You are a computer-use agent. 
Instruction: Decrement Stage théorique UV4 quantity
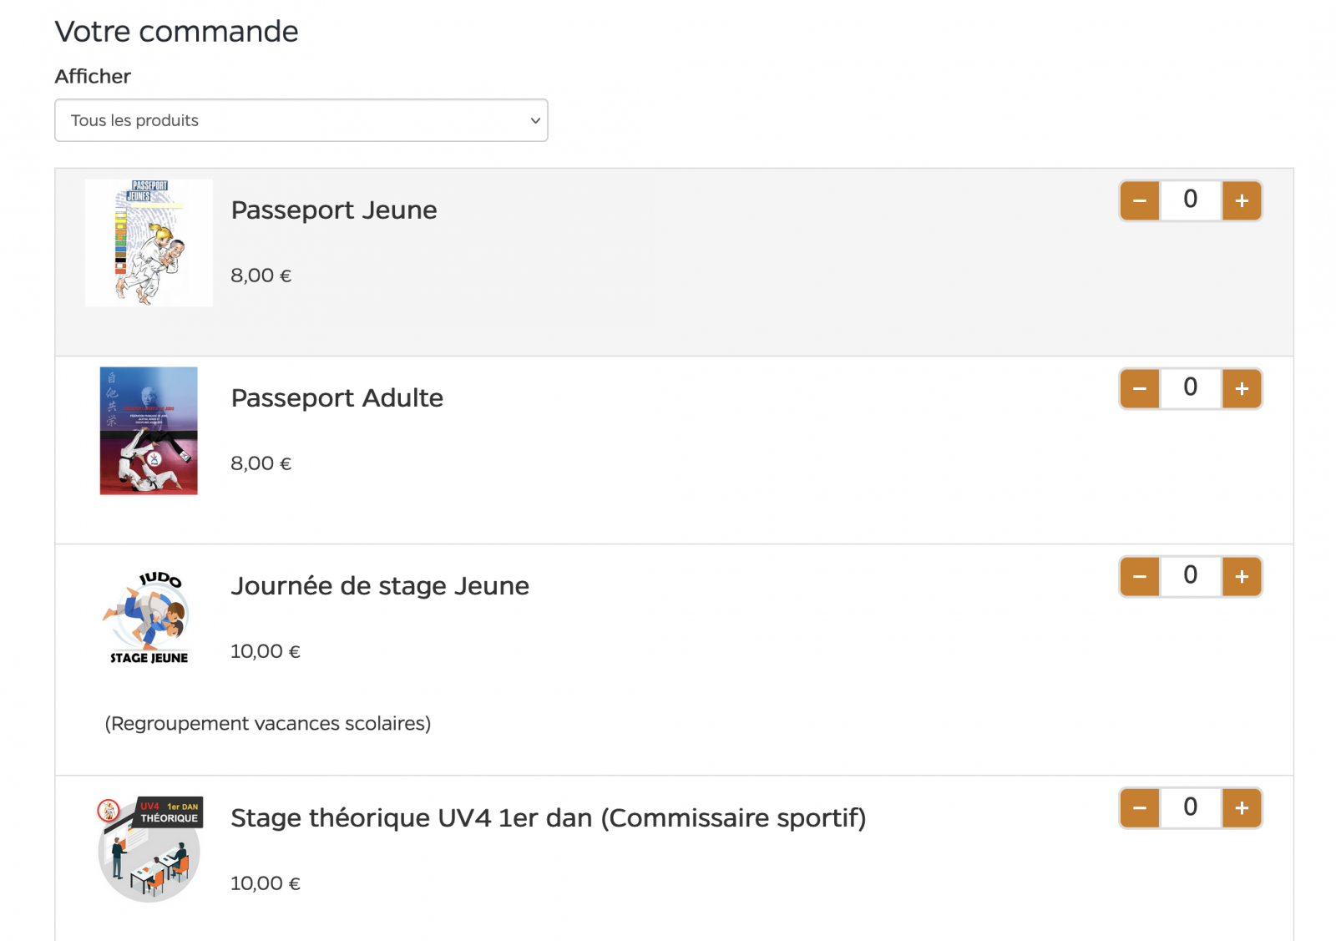point(1140,808)
